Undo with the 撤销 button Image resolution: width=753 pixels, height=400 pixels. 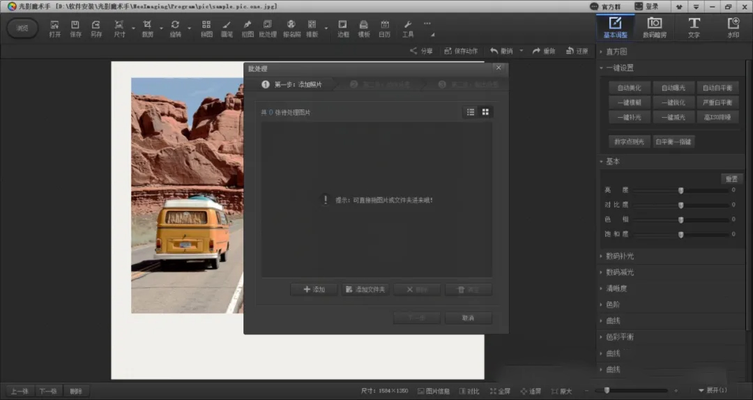(501, 51)
